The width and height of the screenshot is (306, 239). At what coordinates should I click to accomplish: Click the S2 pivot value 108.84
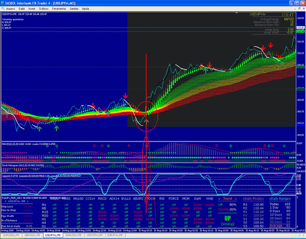click(x=259, y=223)
